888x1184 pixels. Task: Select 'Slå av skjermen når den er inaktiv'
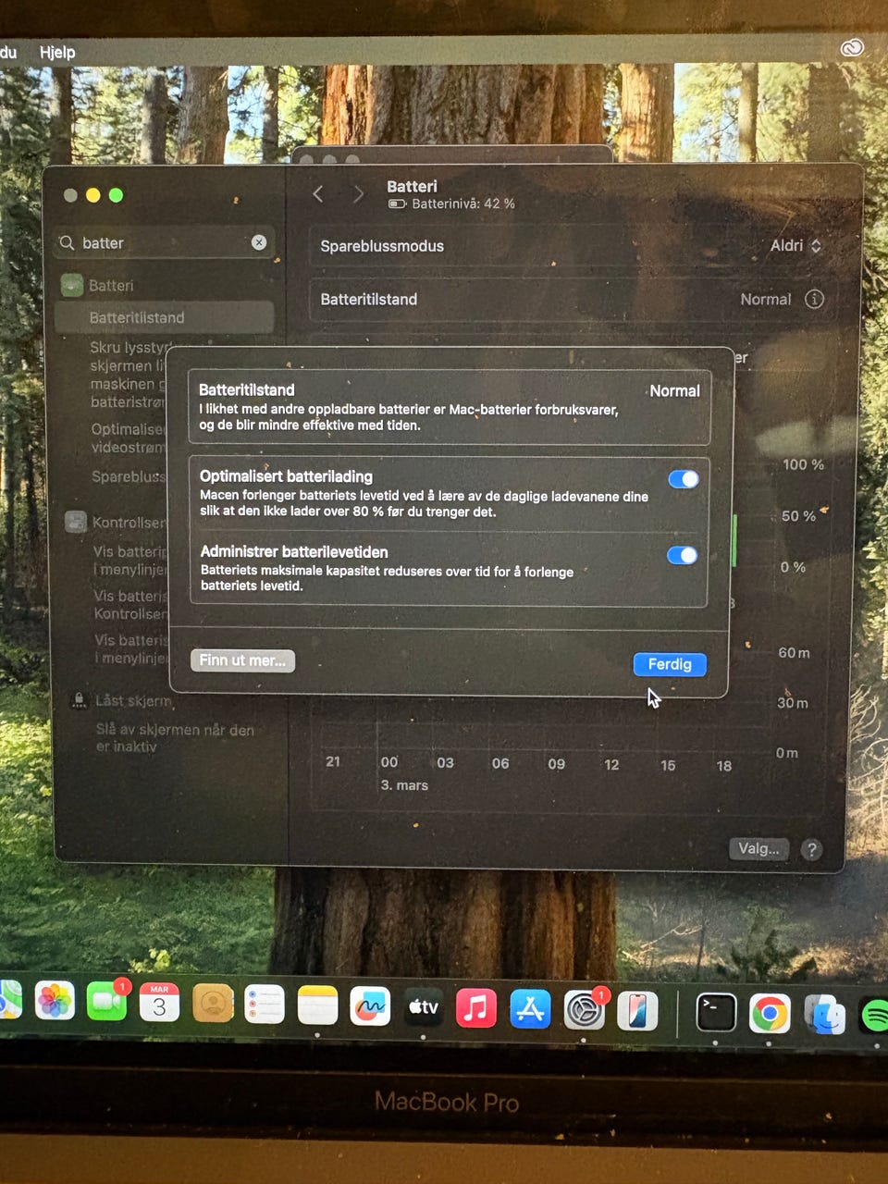(x=174, y=738)
